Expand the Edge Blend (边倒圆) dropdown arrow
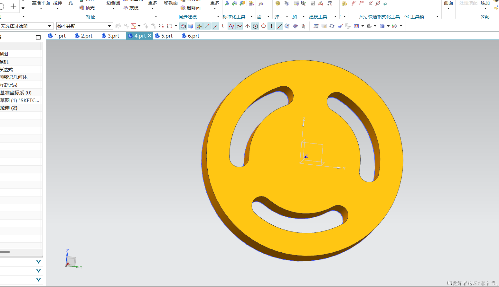The image size is (499, 287). [113, 9]
